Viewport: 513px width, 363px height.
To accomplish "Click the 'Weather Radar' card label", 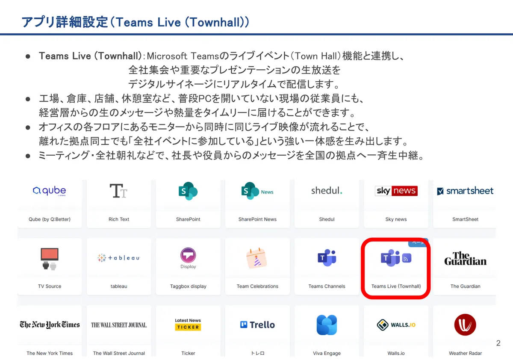I will click(465, 353).
